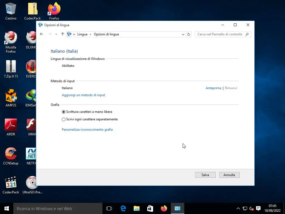
Task: Navigate to Lingua in the breadcrumb
Action: [82, 34]
